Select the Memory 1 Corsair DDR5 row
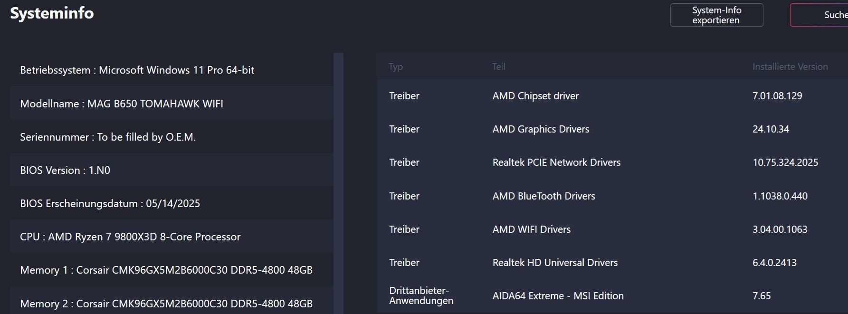848x314 pixels. point(172,270)
